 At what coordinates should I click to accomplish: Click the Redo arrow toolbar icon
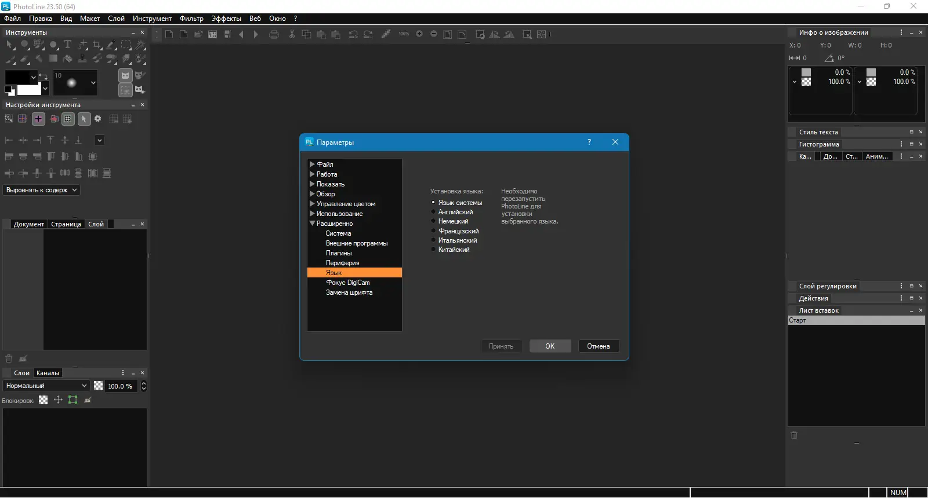click(368, 35)
